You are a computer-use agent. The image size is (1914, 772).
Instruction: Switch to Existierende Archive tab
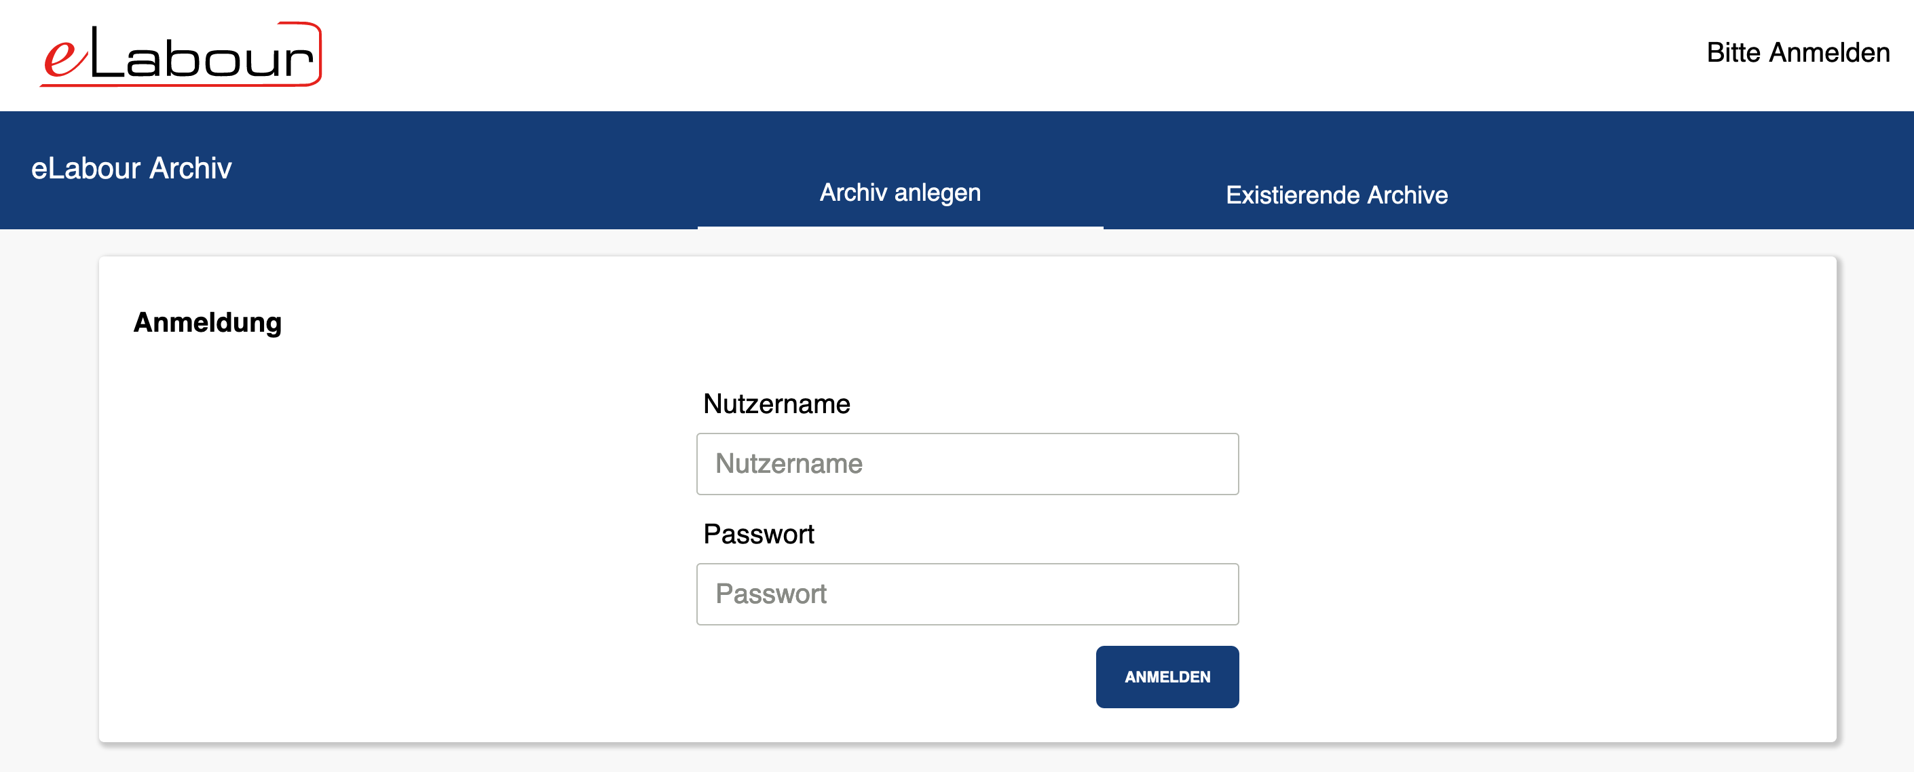pos(1336,195)
